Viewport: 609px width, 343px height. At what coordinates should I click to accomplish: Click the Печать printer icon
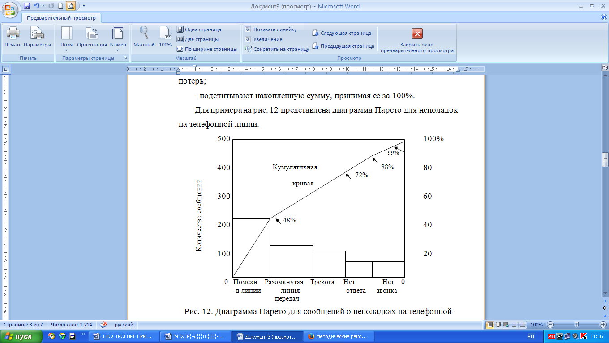coord(13,37)
